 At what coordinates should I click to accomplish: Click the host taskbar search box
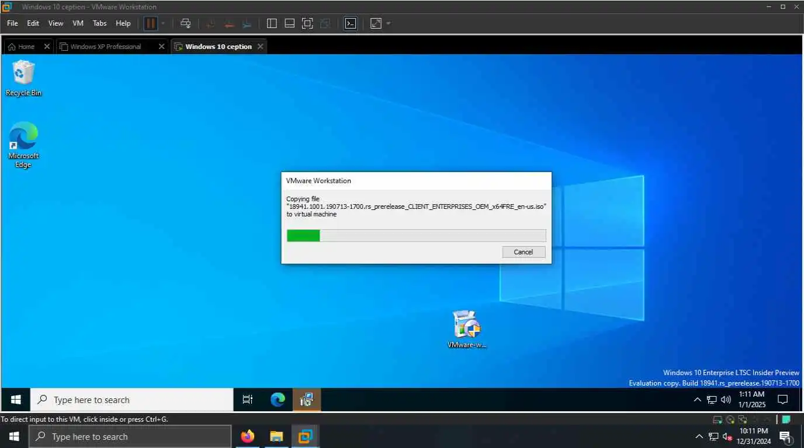(x=130, y=436)
